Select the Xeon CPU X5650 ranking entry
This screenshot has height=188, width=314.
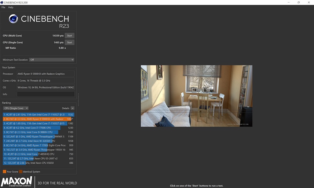pos(38,163)
